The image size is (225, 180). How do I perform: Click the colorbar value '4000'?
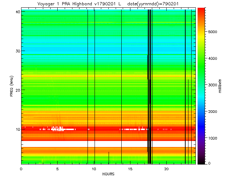tap(212, 58)
